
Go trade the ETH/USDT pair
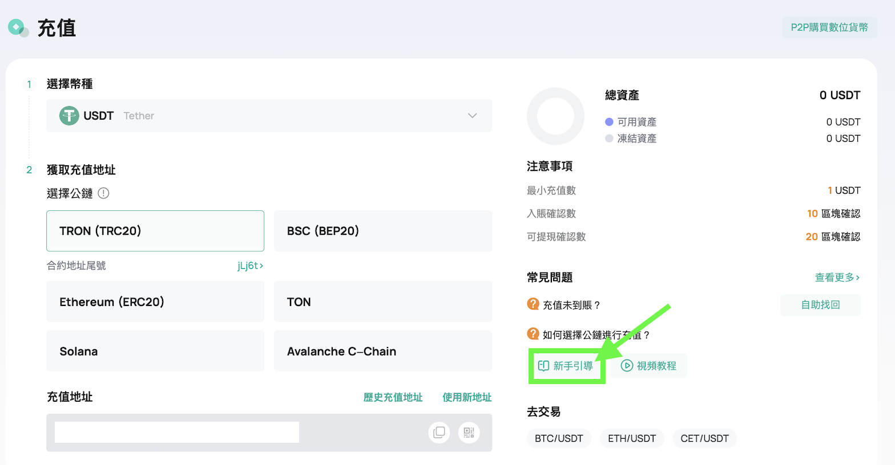[x=632, y=438]
